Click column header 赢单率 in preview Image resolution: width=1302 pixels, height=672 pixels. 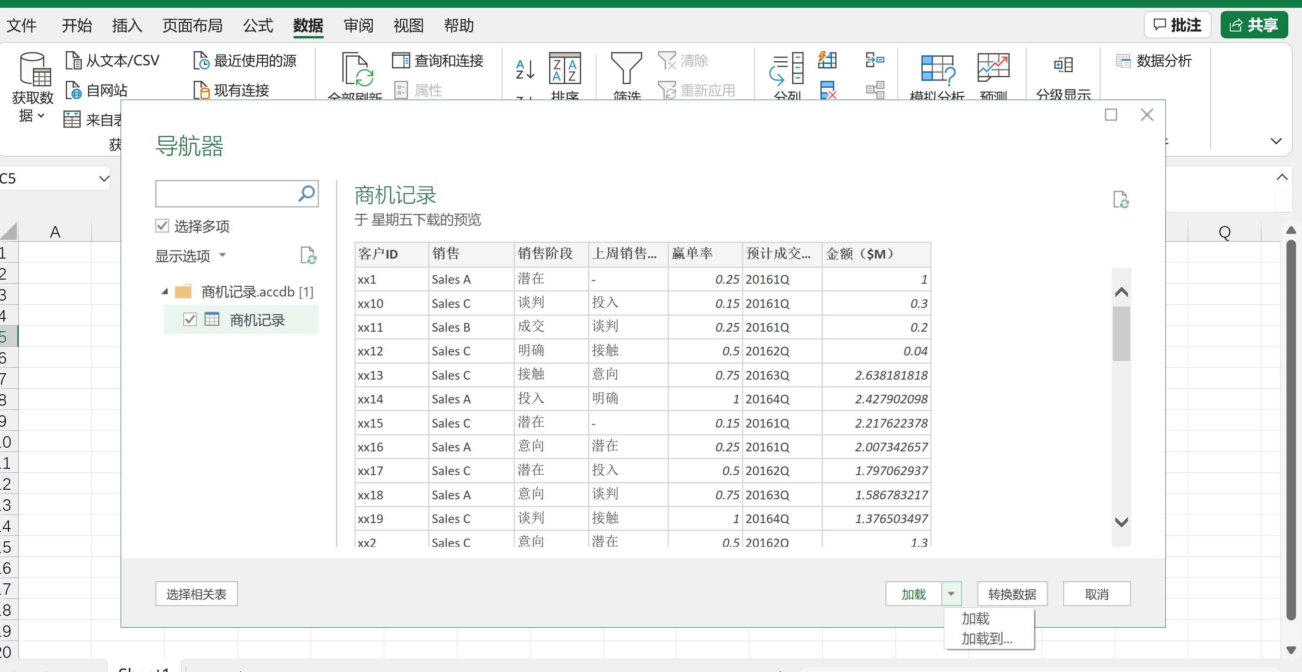[x=705, y=254]
